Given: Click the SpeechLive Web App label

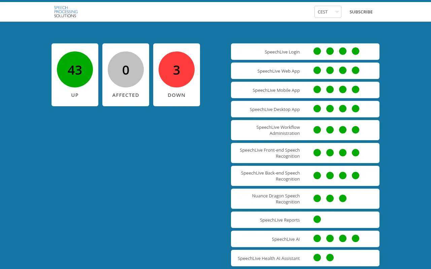Looking at the screenshot, I should click(278, 71).
